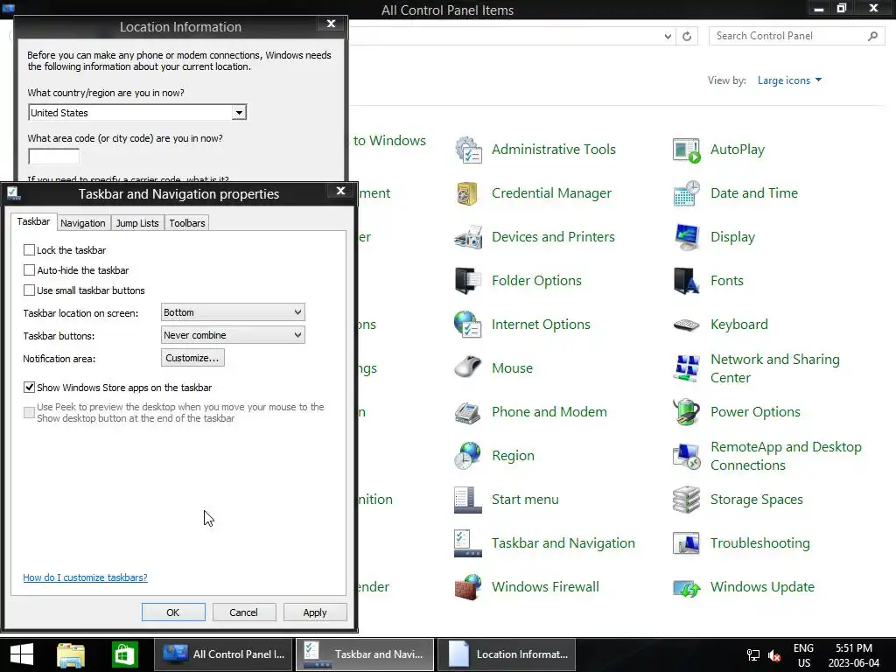The width and height of the screenshot is (896, 672).
Task: Open the Devices and Printers icon
Action: tap(469, 237)
